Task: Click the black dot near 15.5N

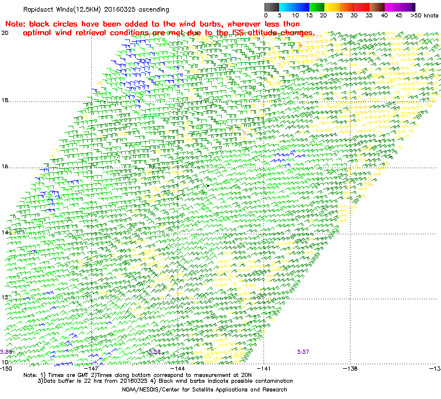Action: tap(208, 186)
